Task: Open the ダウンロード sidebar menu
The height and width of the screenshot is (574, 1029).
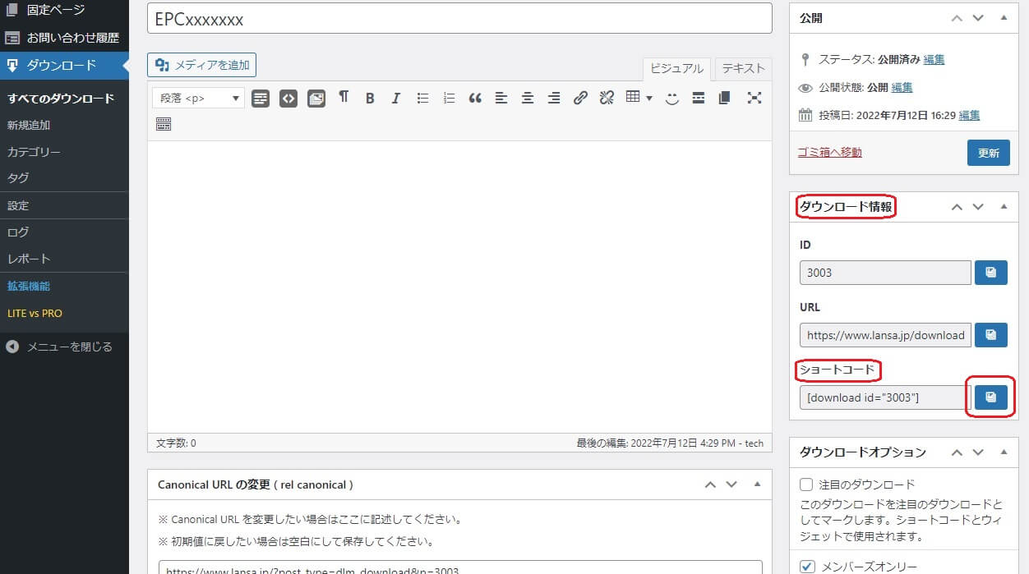Action: pos(64,66)
